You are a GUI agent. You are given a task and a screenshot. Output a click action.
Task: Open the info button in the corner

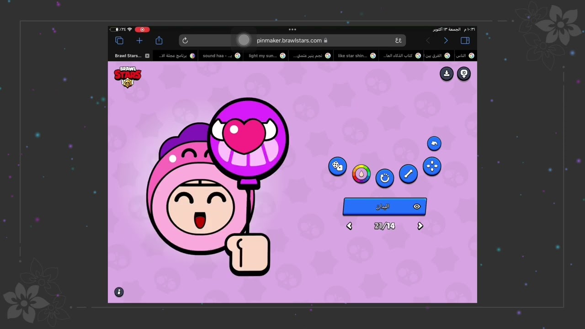pyautogui.click(x=119, y=292)
